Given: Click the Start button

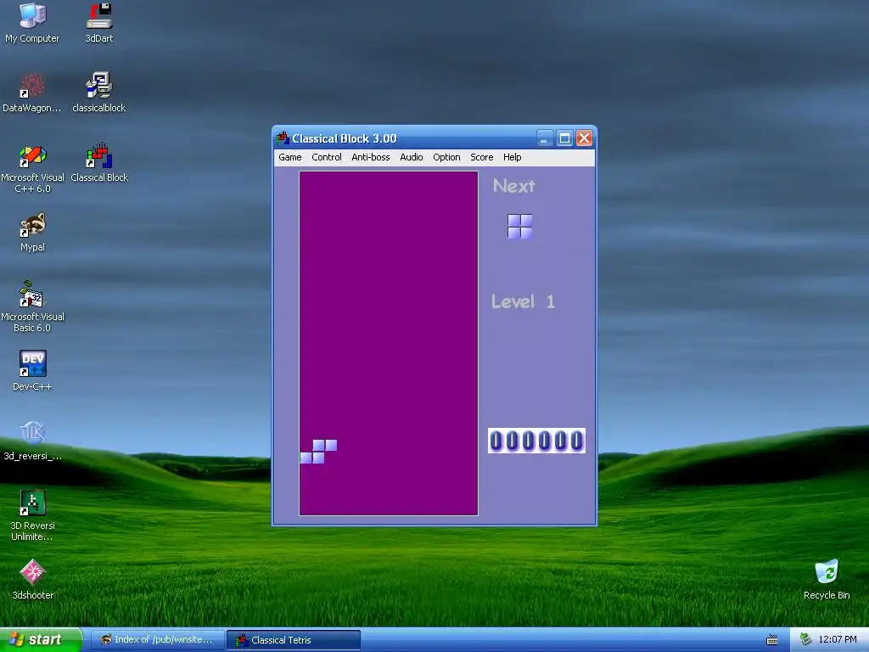Looking at the screenshot, I should point(41,640).
